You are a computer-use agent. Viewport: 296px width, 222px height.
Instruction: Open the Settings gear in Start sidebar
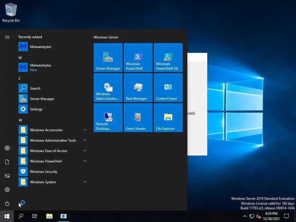7,190
